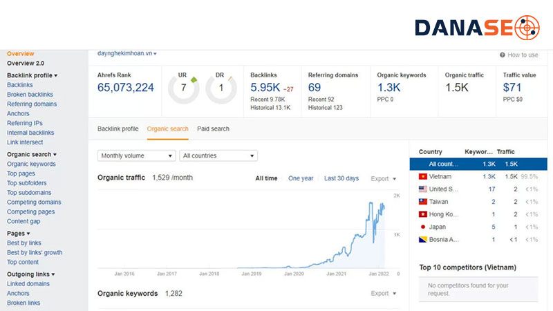
Task: Open the All countries dropdown
Action: pos(218,155)
